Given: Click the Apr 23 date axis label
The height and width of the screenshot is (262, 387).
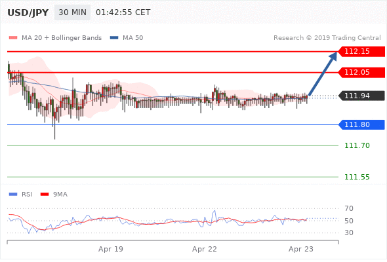Looking at the screenshot, I should (x=301, y=249).
